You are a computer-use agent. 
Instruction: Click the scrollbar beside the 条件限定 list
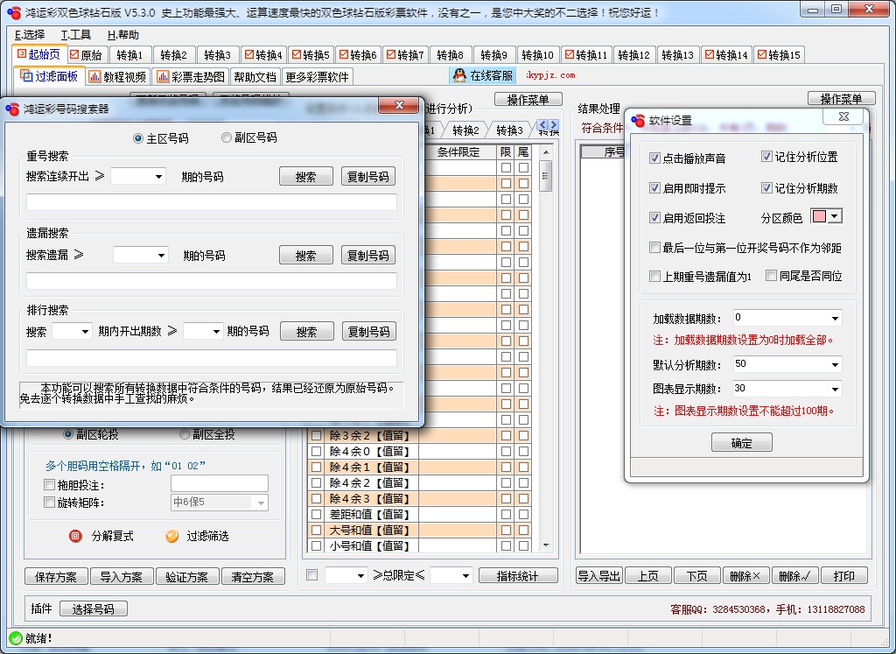coord(544,175)
